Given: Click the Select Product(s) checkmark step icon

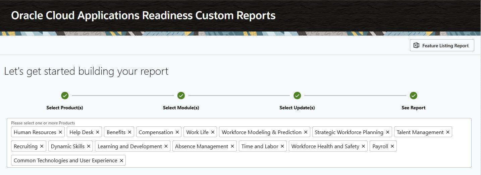Looking at the screenshot, I should coord(65,96).
